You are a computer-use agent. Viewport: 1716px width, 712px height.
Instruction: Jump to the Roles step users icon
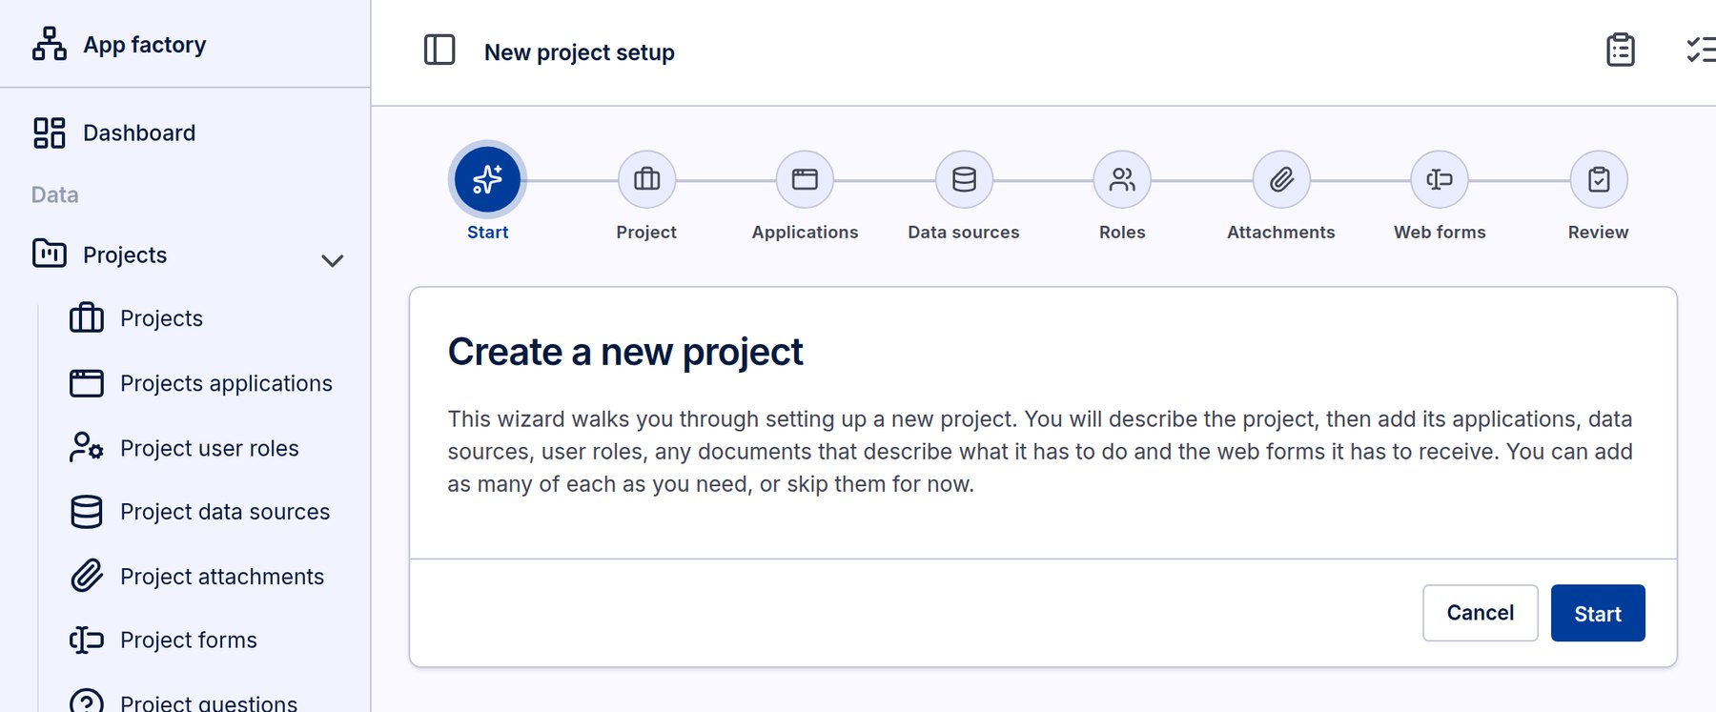pos(1122,179)
